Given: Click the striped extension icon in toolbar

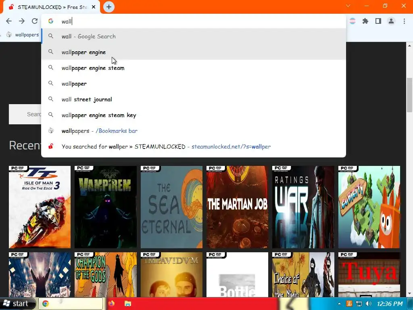Looking at the screenshot, I should (353, 21).
